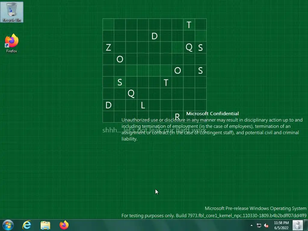Click the build 7973 watermark text

coord(214,215)
